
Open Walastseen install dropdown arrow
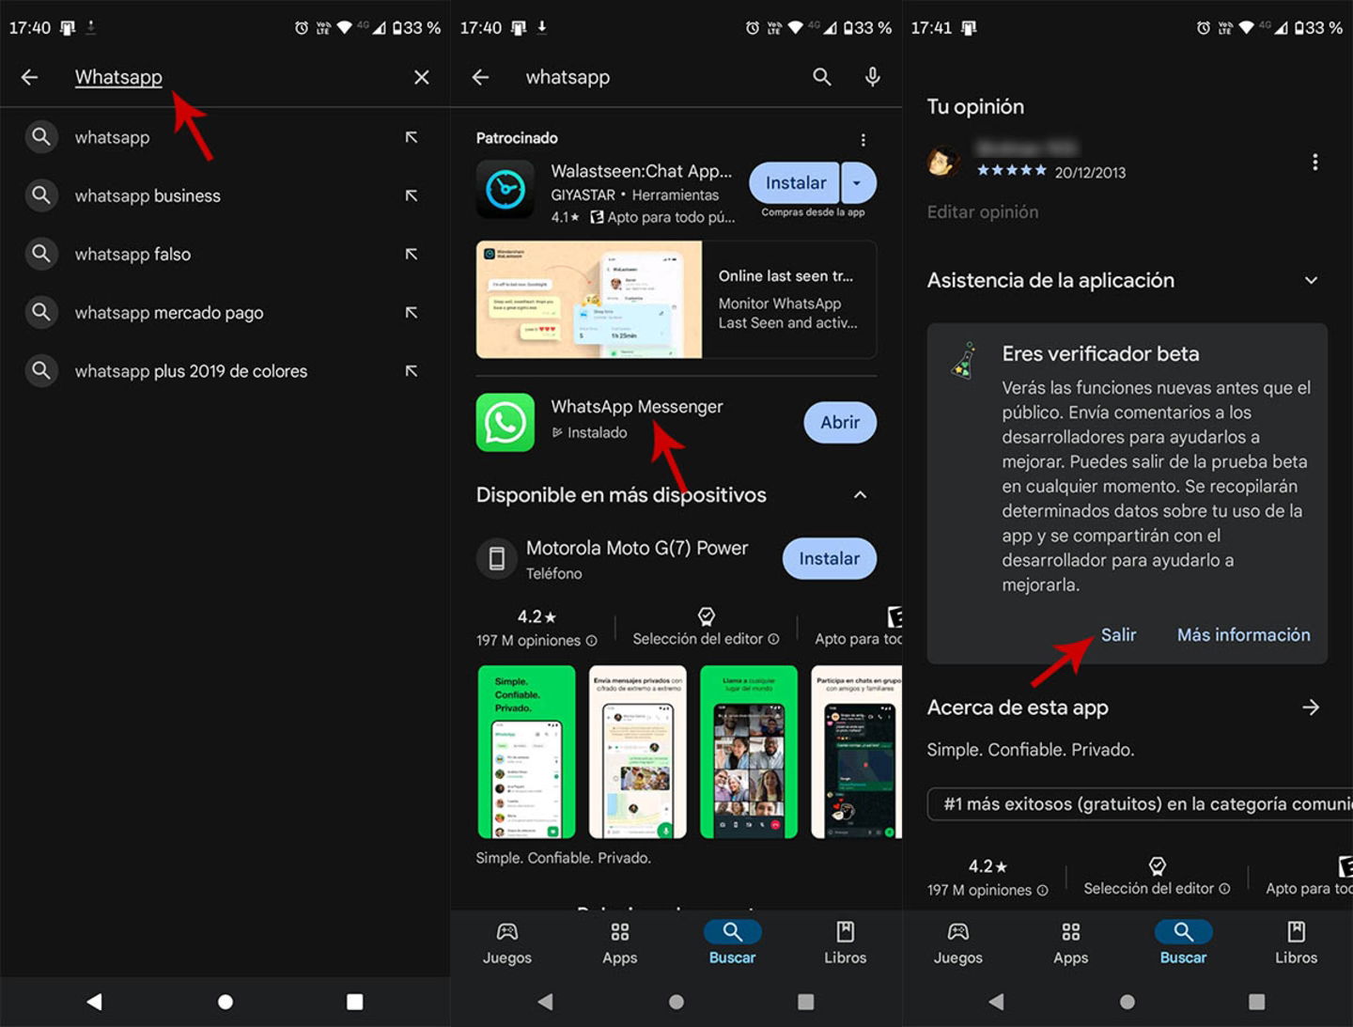[x=859, y=183]
